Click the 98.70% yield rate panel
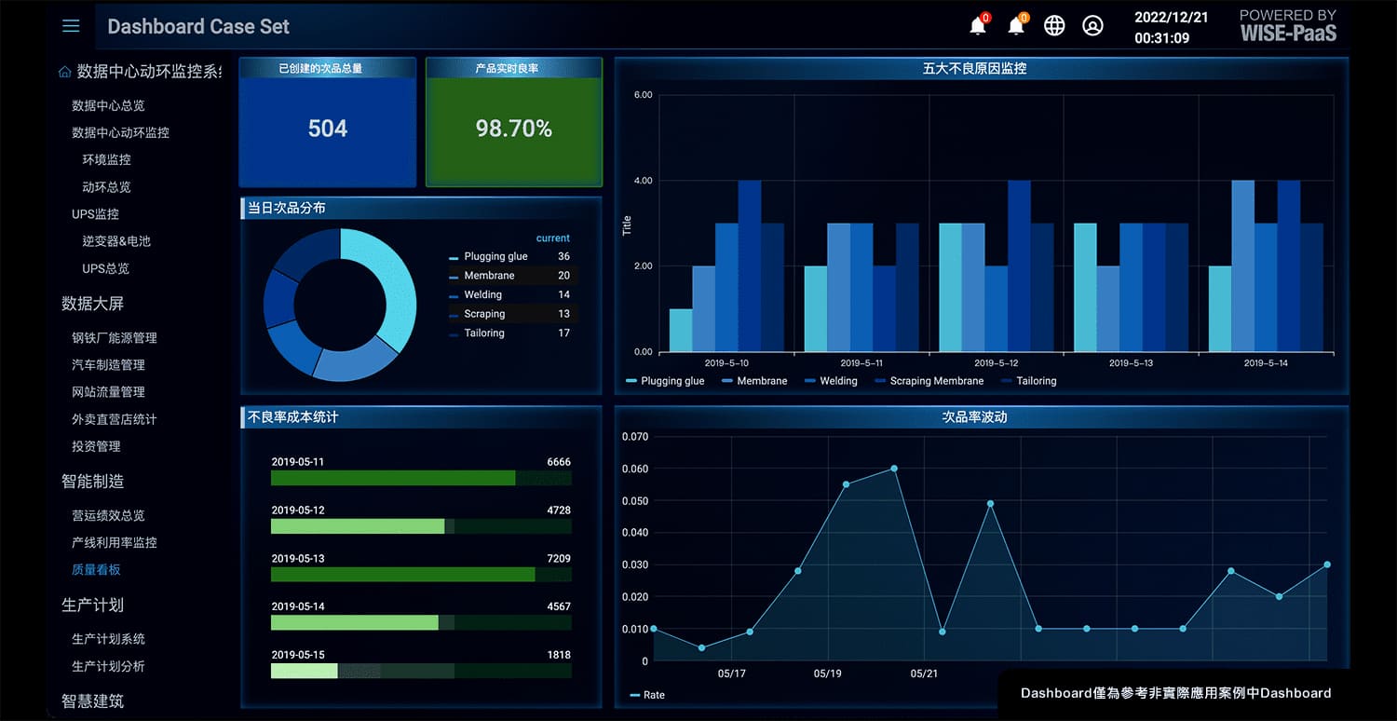The image size is (1397, 721). pyautogui.click(x=514, y=122)
